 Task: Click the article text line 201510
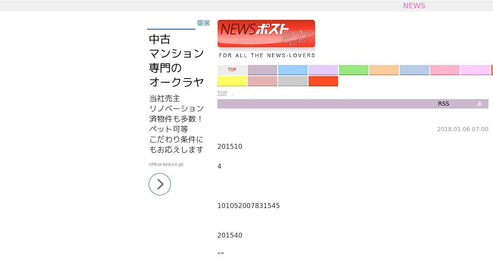click(x=230, y=147)
